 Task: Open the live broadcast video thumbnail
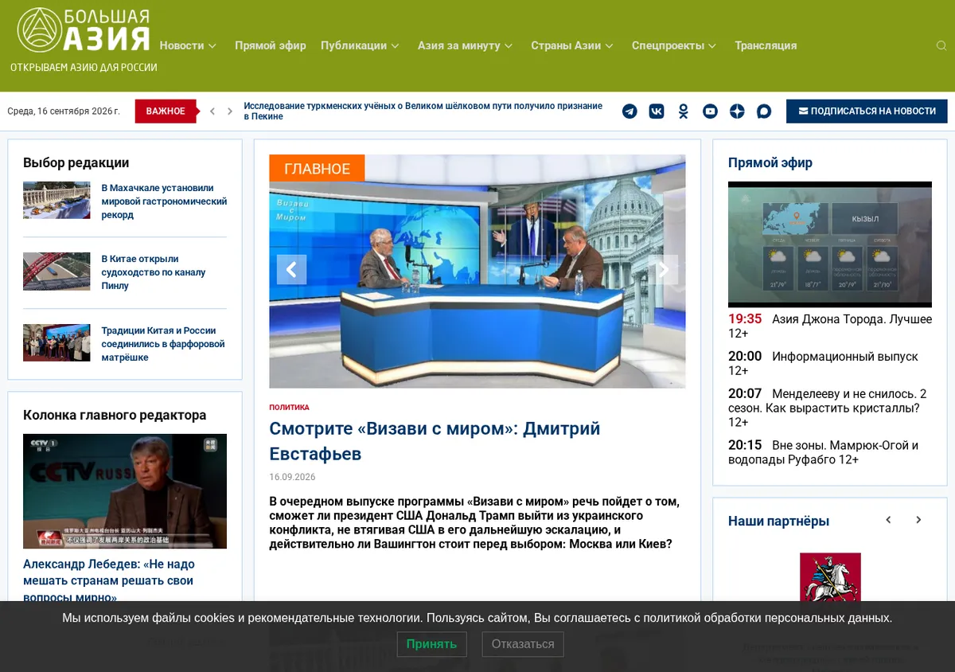tap(830, 244)
